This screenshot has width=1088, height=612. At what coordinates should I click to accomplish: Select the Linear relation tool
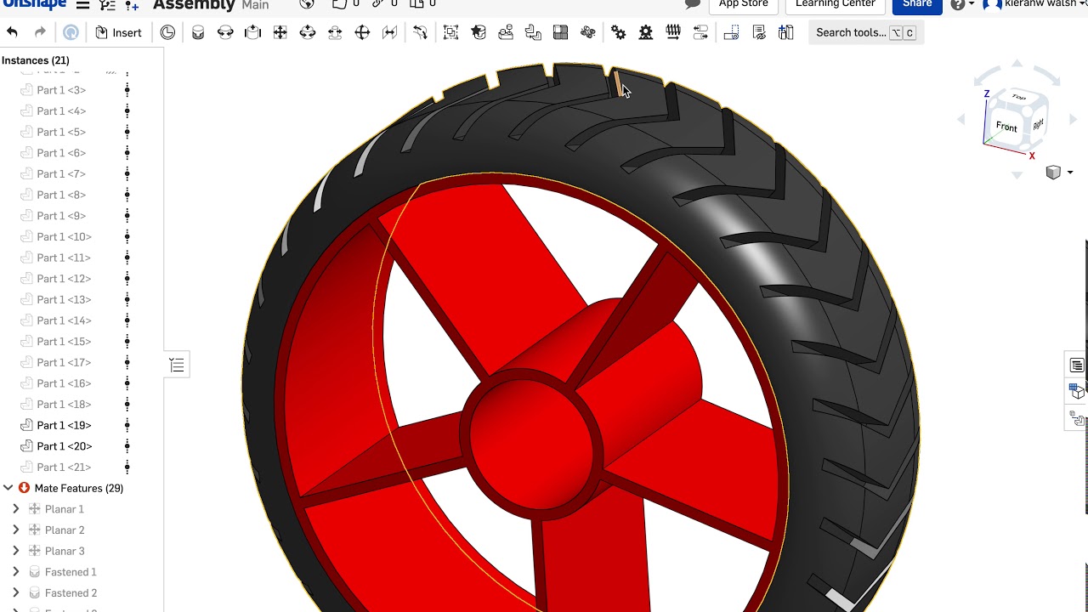tap(700, 32)
